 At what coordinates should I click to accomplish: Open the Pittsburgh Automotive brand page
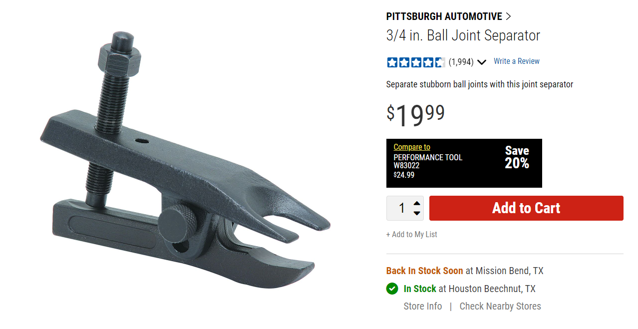(444, 16)
